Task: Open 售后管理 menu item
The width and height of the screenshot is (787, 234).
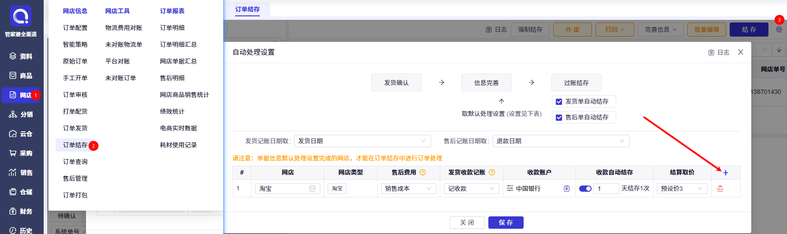Action: pos(75,178)
